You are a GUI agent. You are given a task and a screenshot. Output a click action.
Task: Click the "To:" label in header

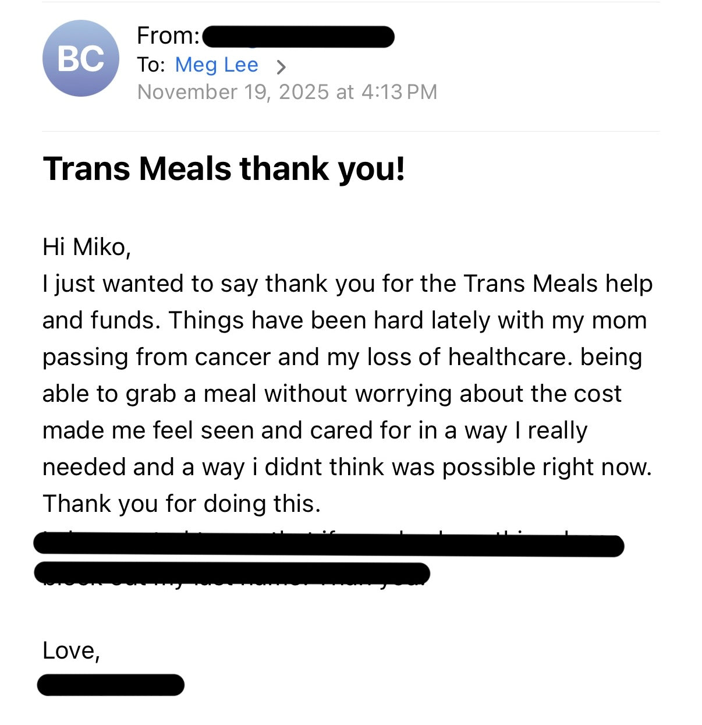(x=151, y=65)
